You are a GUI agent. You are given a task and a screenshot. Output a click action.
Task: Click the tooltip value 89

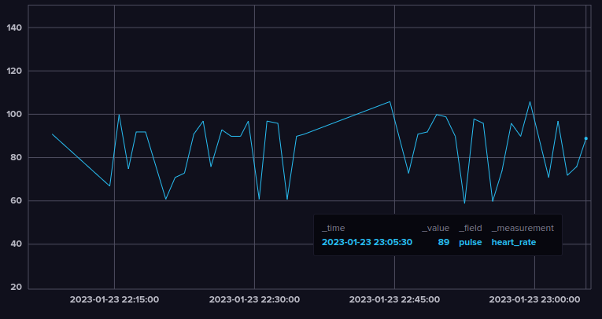[444, 242]
